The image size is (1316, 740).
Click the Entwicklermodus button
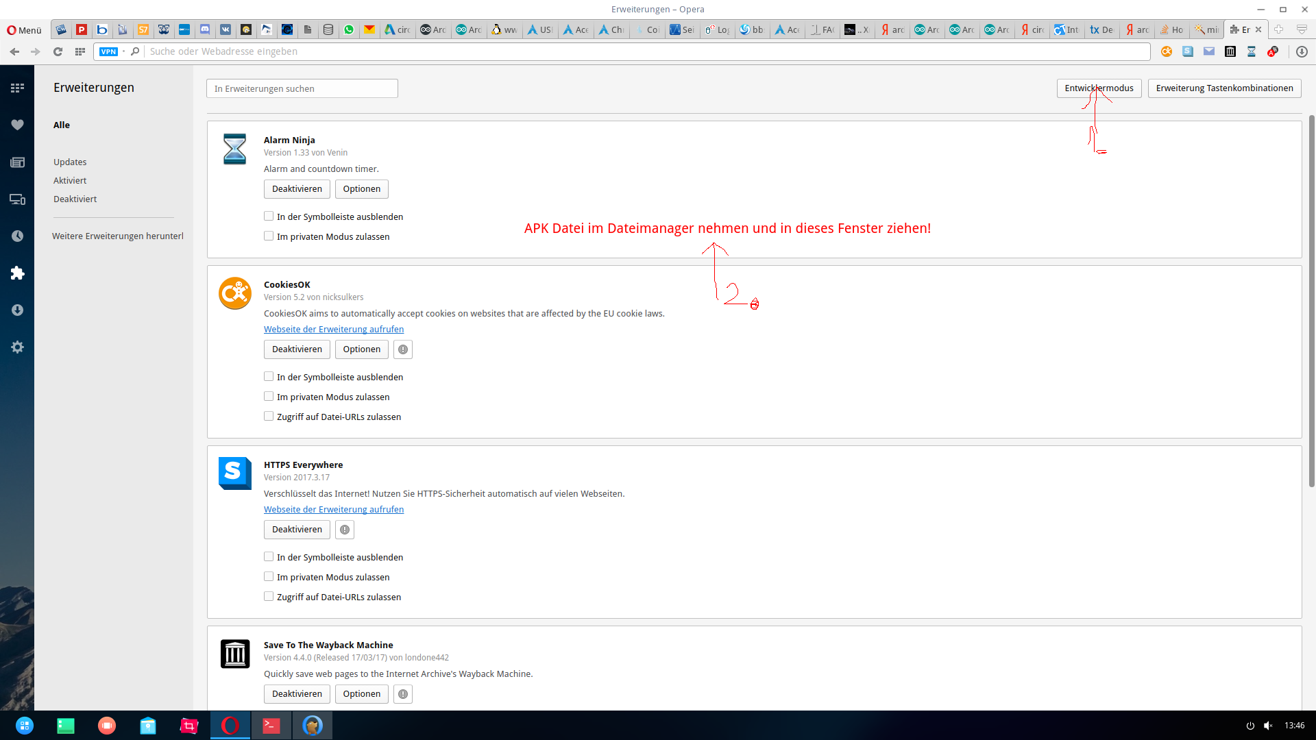(x=1099, y=88)
